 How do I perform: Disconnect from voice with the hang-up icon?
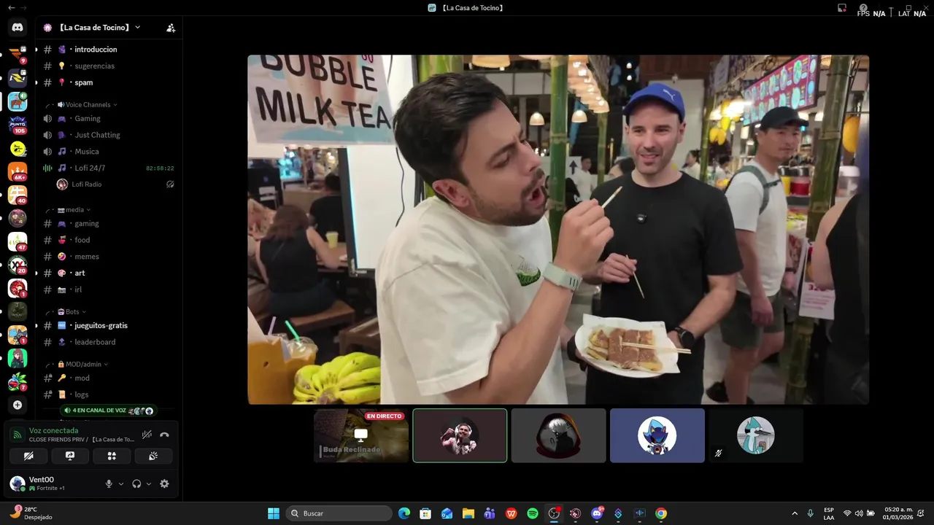click(x=164, y=435)
